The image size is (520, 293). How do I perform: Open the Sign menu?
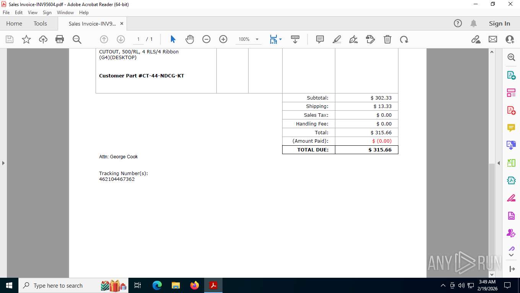point(47,13)
